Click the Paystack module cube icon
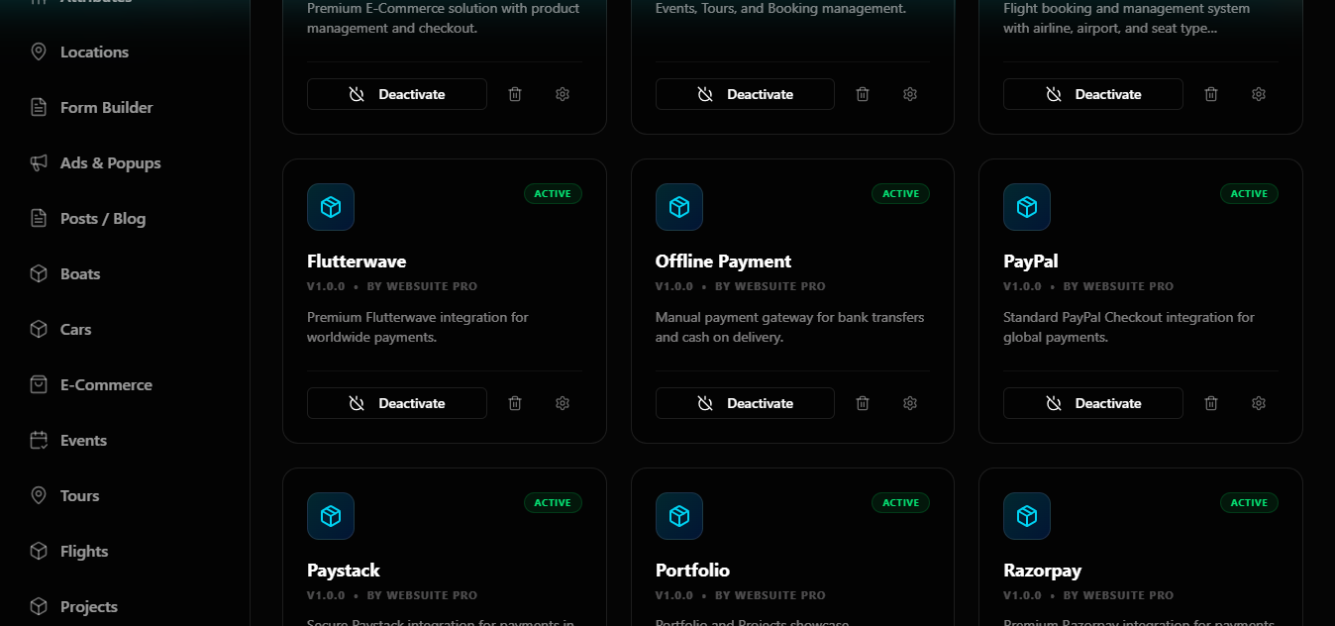 331,516
